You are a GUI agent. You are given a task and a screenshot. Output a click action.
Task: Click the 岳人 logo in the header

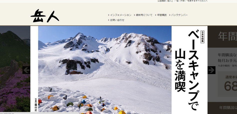pyautogui.click(x=45, y=16)
